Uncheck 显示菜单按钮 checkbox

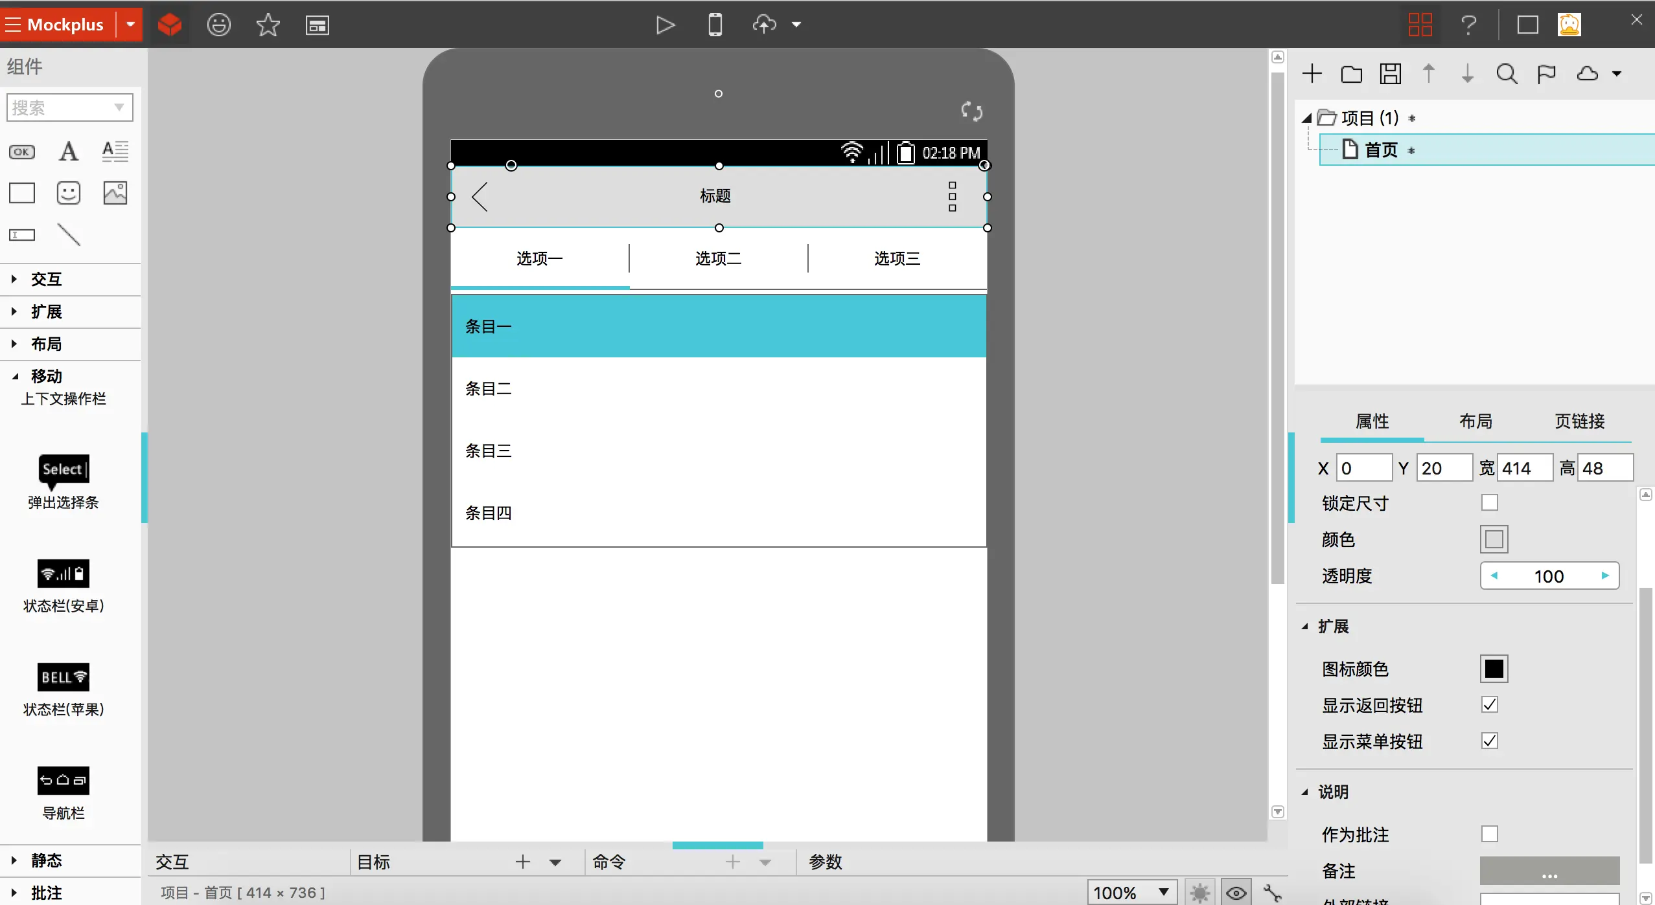1489,741
